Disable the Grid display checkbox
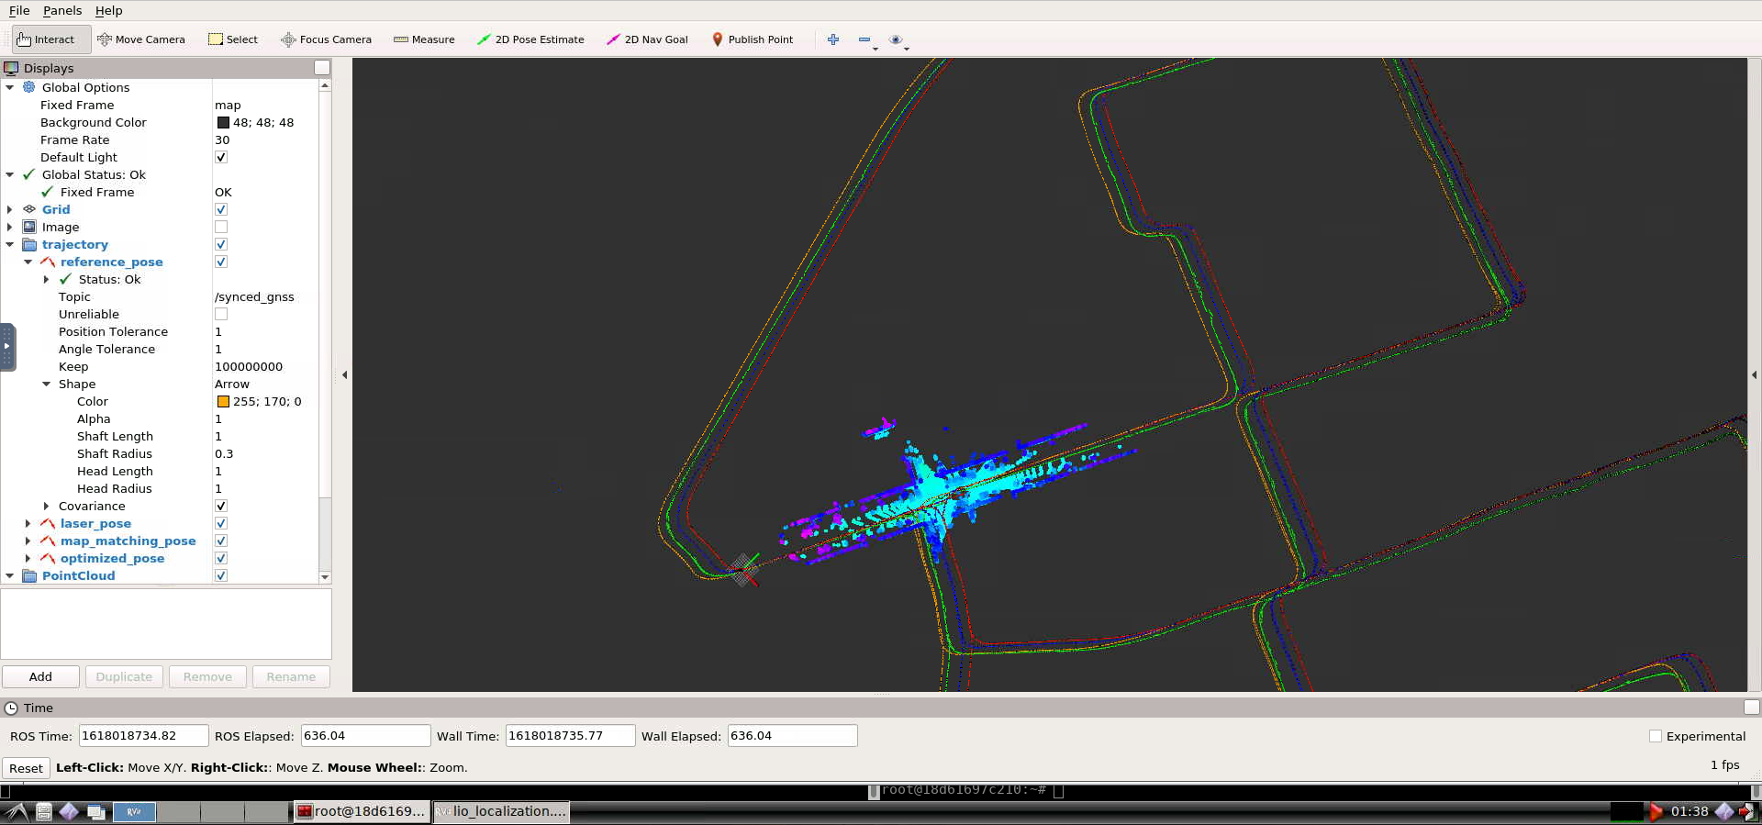Screen dimensions: 1762x825 click(x=221, y=209)
